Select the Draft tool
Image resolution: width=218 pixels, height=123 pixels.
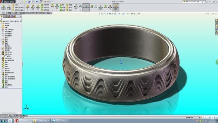62,8
